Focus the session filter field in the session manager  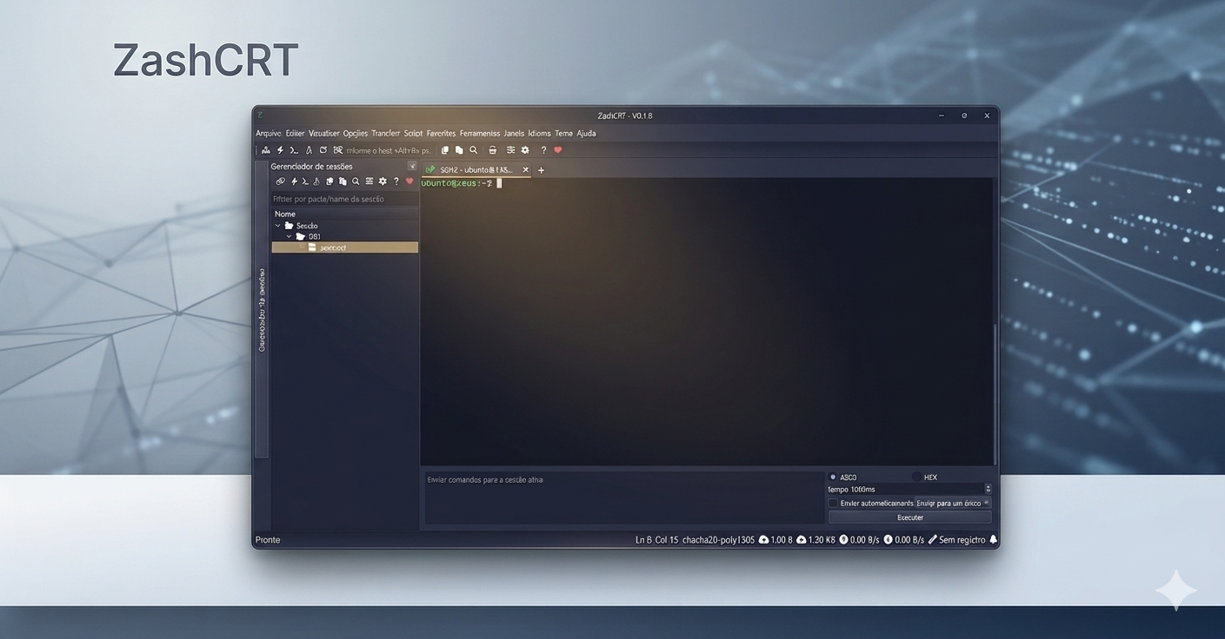tap(345, 199)
